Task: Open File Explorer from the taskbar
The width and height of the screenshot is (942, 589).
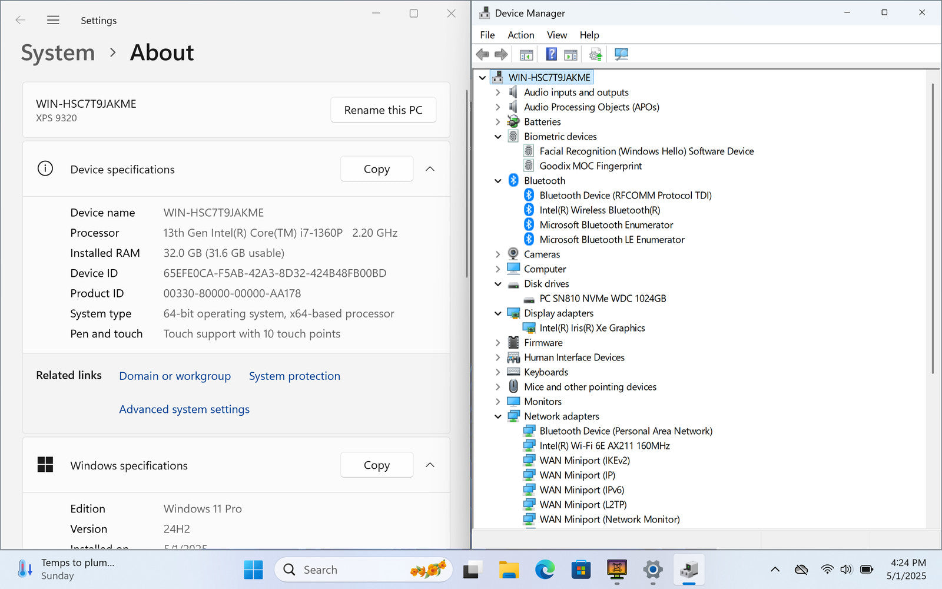Action: [x=509, y=570]
